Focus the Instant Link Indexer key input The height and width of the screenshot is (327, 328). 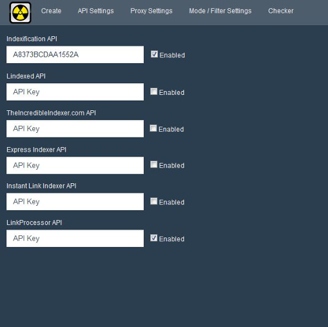(75, 202)
